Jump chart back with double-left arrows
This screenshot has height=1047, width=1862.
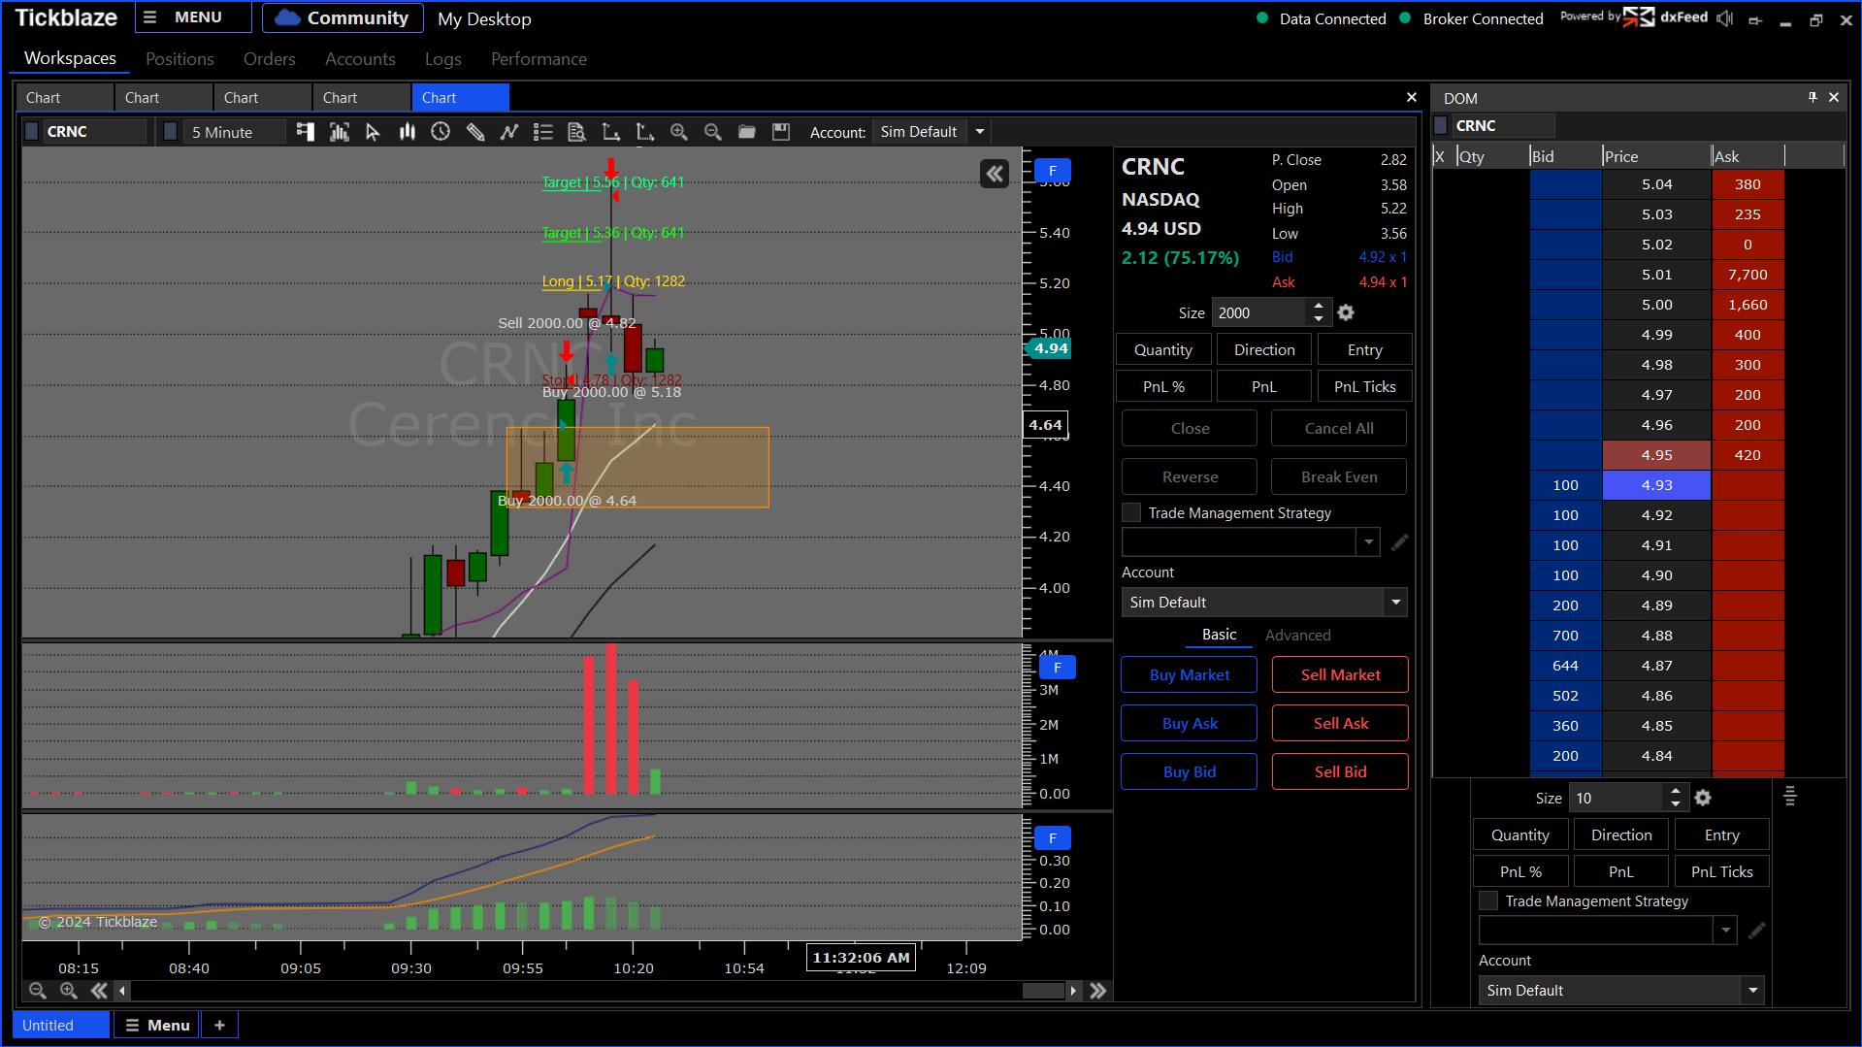click(x=99, y=991)
